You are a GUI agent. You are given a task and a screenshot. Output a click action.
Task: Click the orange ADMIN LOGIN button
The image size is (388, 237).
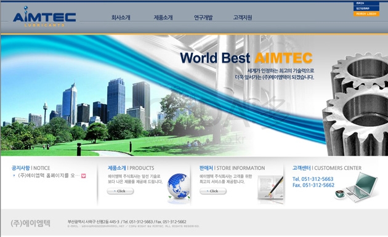coord(366,14)
